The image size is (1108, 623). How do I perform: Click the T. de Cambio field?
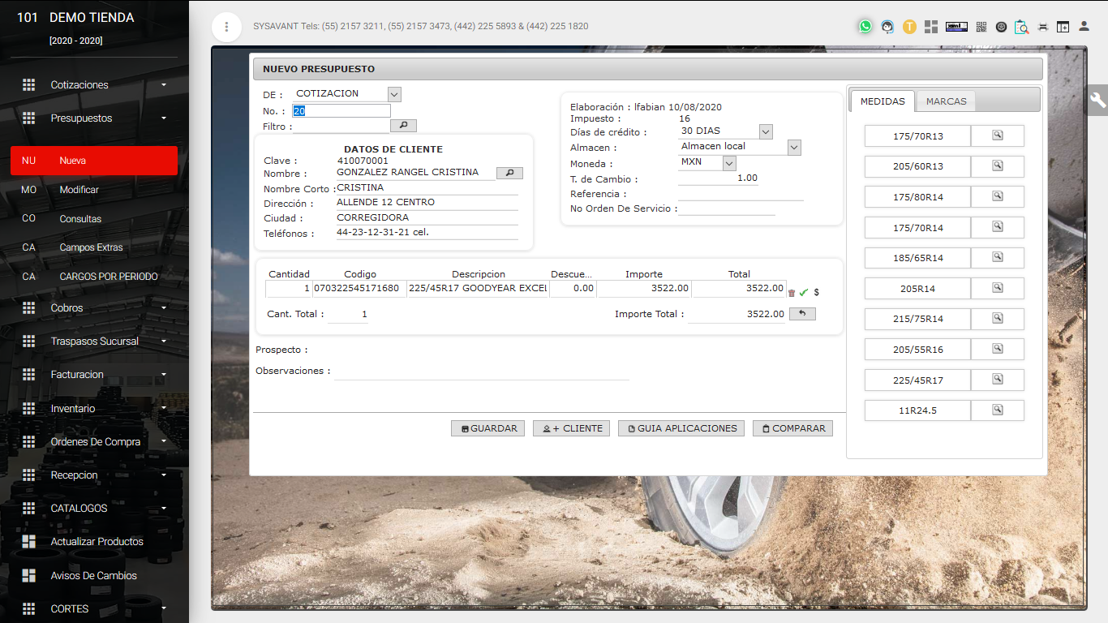[718, 178]
